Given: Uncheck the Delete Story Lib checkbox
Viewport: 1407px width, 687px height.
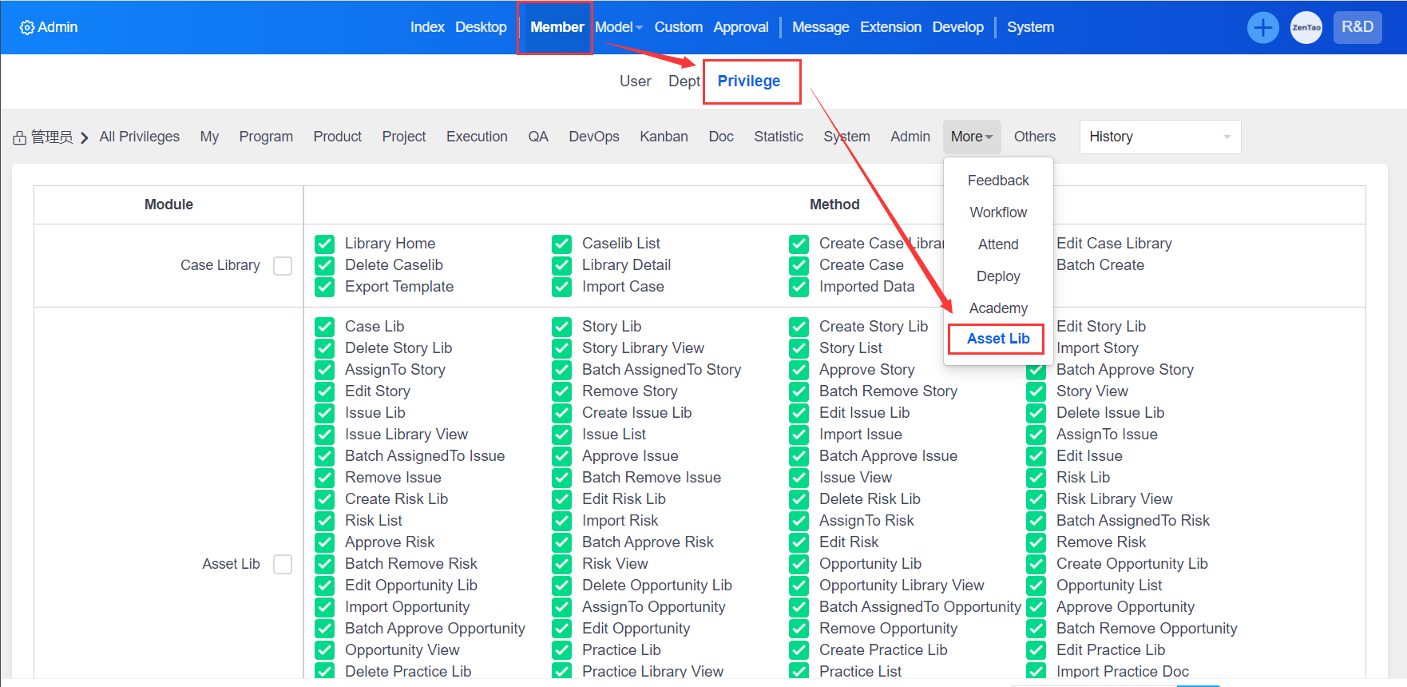Looking at the screenshot, I should [324, 348].
